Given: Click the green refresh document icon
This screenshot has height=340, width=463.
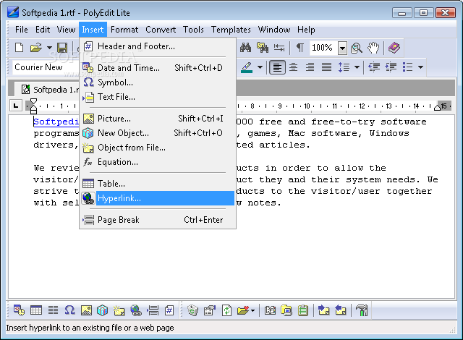Looking at the screenshot, I should click(x=226, y=310).
